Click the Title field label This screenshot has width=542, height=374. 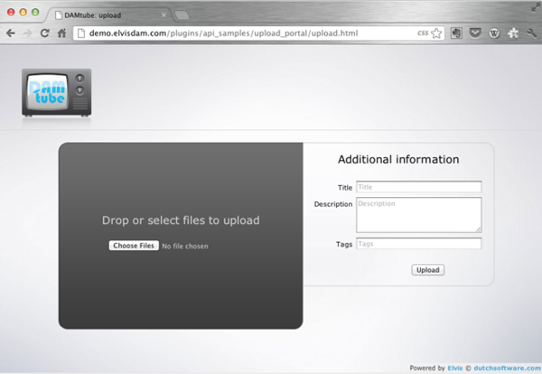(x=345, y=187)
